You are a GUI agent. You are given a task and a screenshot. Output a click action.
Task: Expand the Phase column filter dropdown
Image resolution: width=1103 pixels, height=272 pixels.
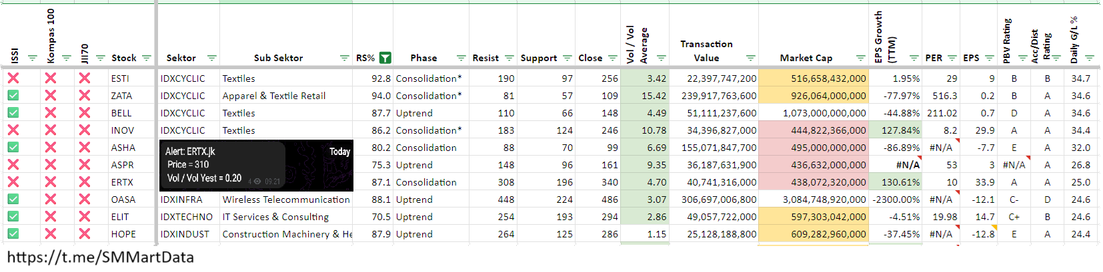[461, 58]
